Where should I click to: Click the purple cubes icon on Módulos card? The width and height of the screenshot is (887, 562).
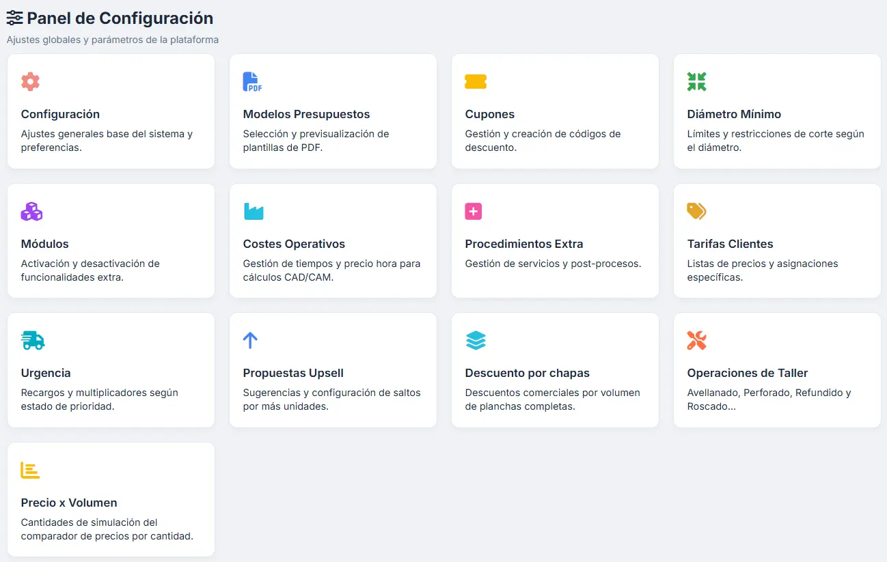pos(30,211)
